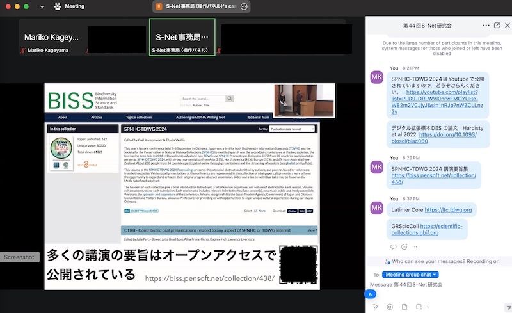Pop out the chat panel into new window

[x=497, y=25]
